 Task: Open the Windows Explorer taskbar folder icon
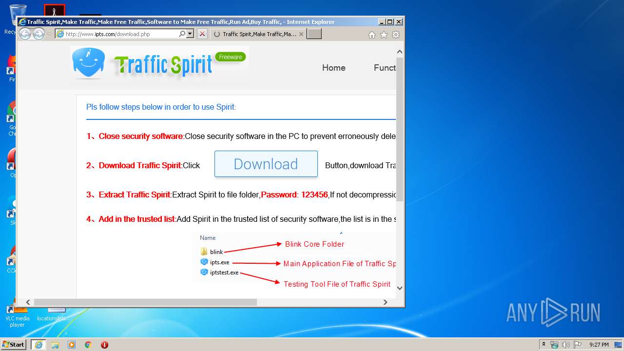[55, 345]
